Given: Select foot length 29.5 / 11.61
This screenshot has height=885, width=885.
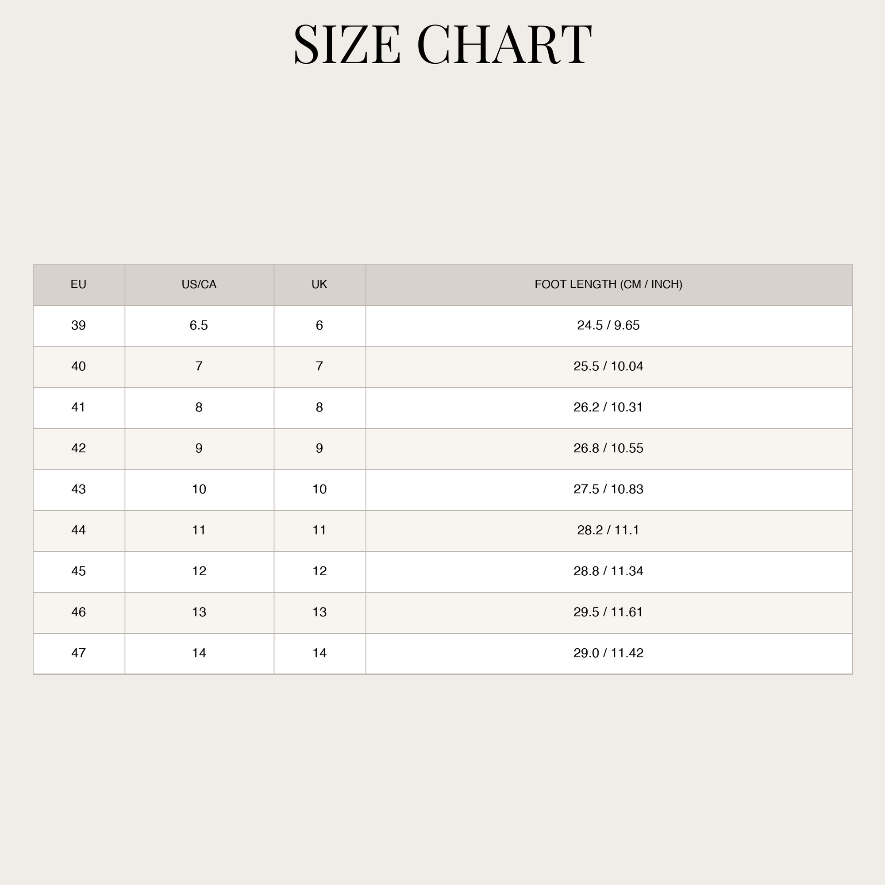Looking at the screenshot, I should click(x=609, y=612).
